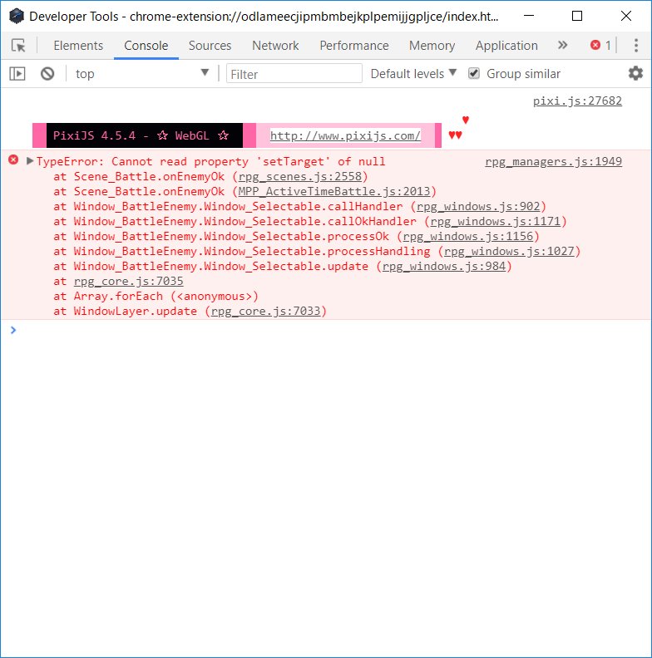Open the rpg_windows.js:1156 link
This screenshot has height=658, width=652.
click(x=468, y=236)
